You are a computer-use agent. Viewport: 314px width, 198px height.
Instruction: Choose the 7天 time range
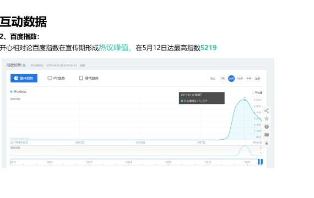pos(223,79)
